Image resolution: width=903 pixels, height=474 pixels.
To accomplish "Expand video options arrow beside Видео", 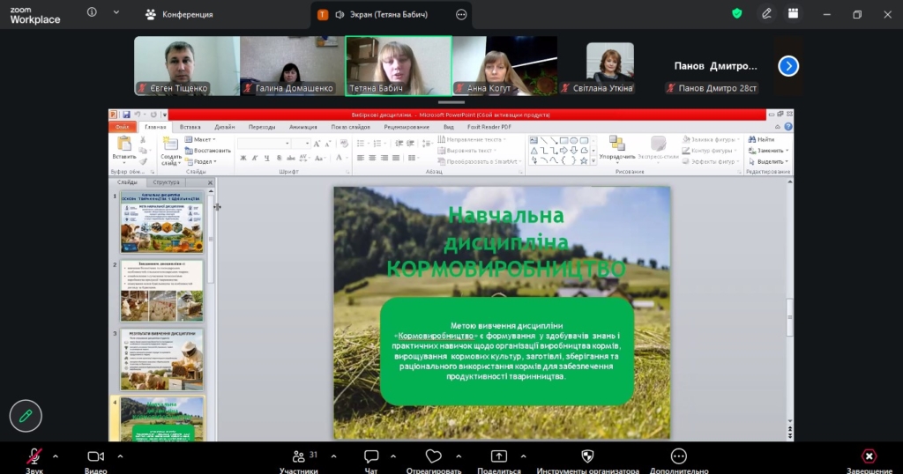I will [120, 456].
